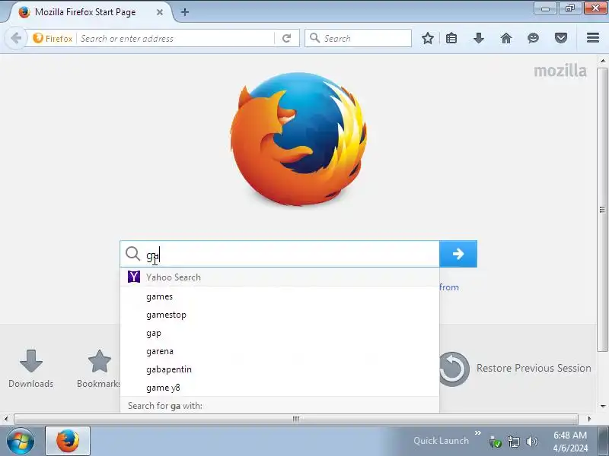Open Downloads shortcut on start page
The width and height of the screenshot is (609, 456).
click(x=31, y=369)
